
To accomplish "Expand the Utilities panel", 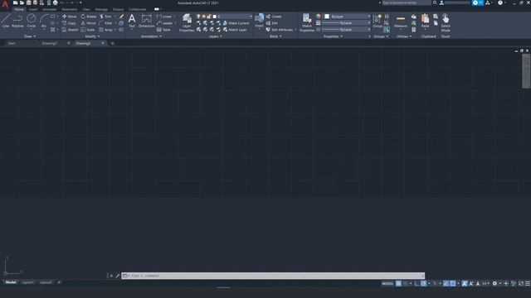I will point(404,36).
